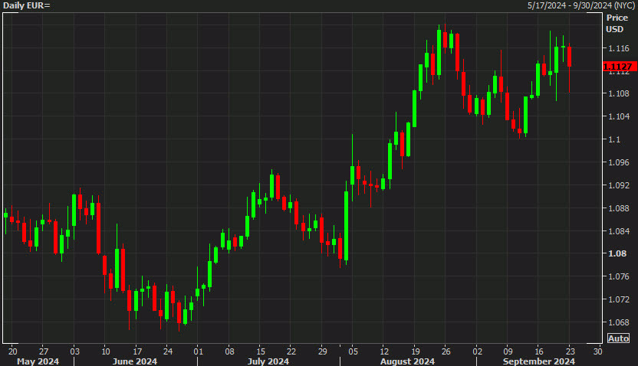Click the 'Price' axis heading
Screen dimensions: 638x366
(617, 18)
